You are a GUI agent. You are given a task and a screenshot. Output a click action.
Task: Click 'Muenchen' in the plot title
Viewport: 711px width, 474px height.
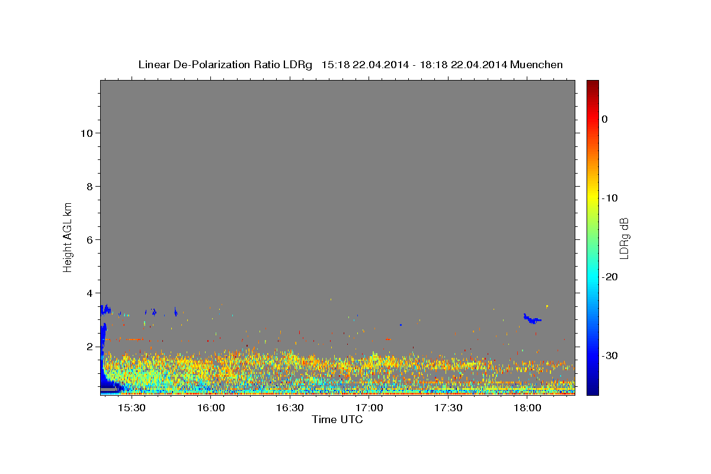[x=537, y=65]
